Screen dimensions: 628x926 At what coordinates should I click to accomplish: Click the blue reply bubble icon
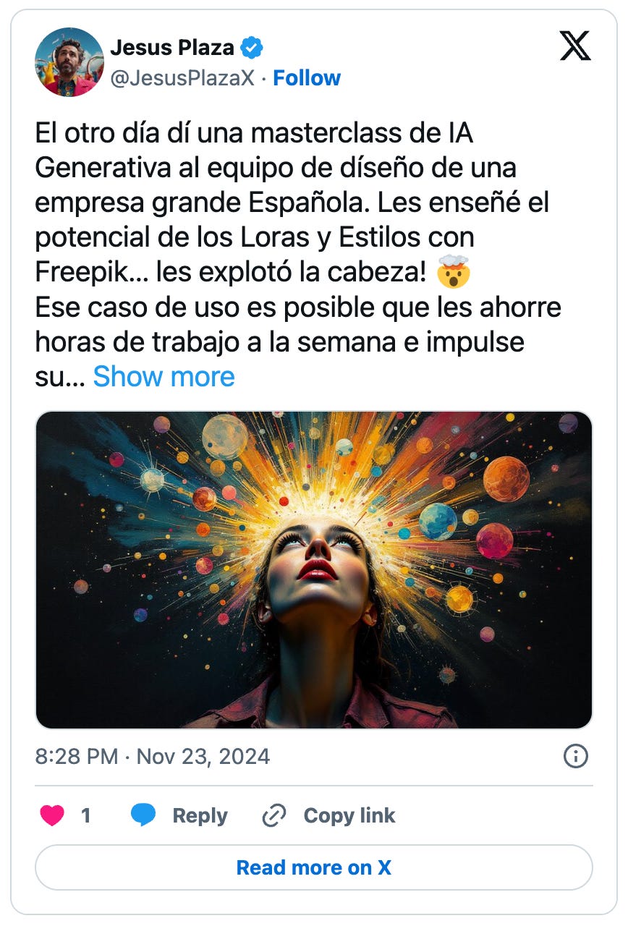coord(144,816)
